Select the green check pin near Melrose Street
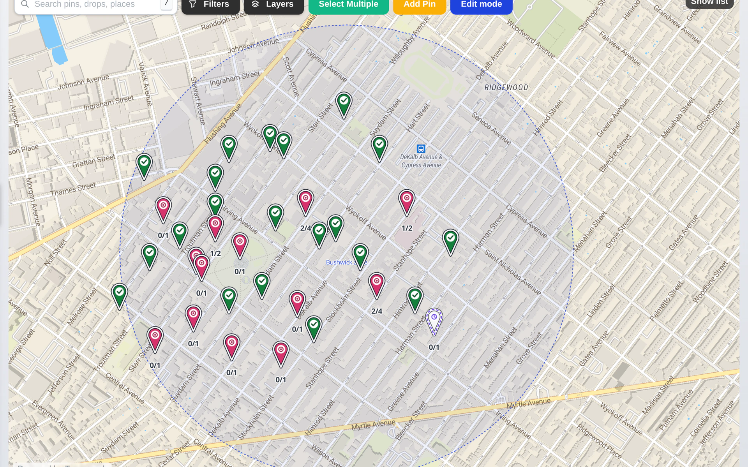The width and height of the screenshot is (748, 467). pyautogui.click(x=120, y=297)
